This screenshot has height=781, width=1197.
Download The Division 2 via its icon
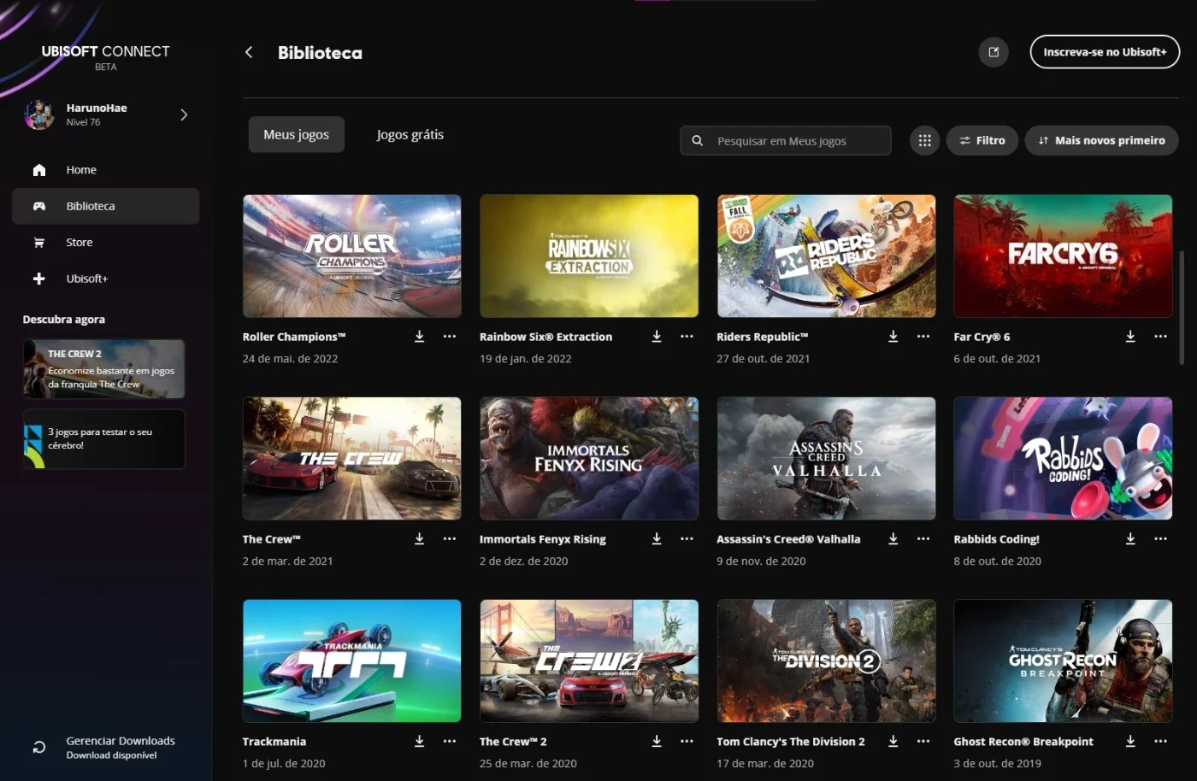click(893, 742)
